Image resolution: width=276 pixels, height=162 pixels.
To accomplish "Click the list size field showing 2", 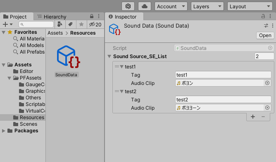I will coord(264,56).
